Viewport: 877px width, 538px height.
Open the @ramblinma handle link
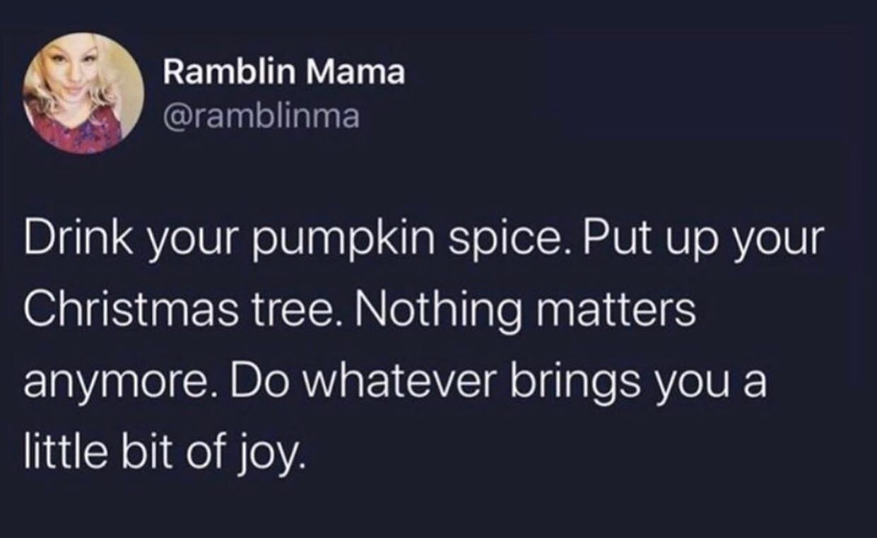(x=261, y=116)
